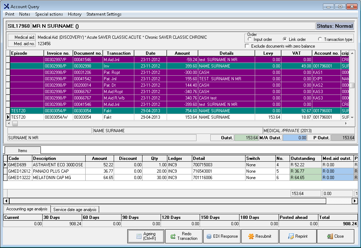Viewport: 361px width, 248px height.
Task: Click the Redo Transaction arrow icon
Action: point(173,236)
